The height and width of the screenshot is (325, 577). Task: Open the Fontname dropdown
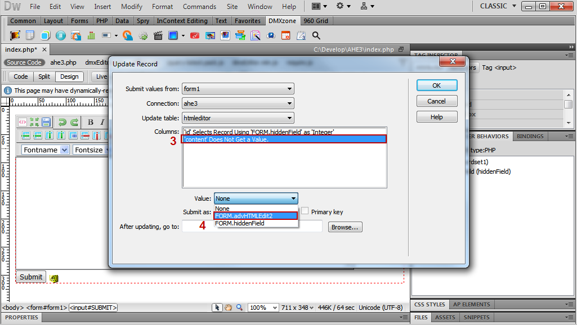point(45,150)
